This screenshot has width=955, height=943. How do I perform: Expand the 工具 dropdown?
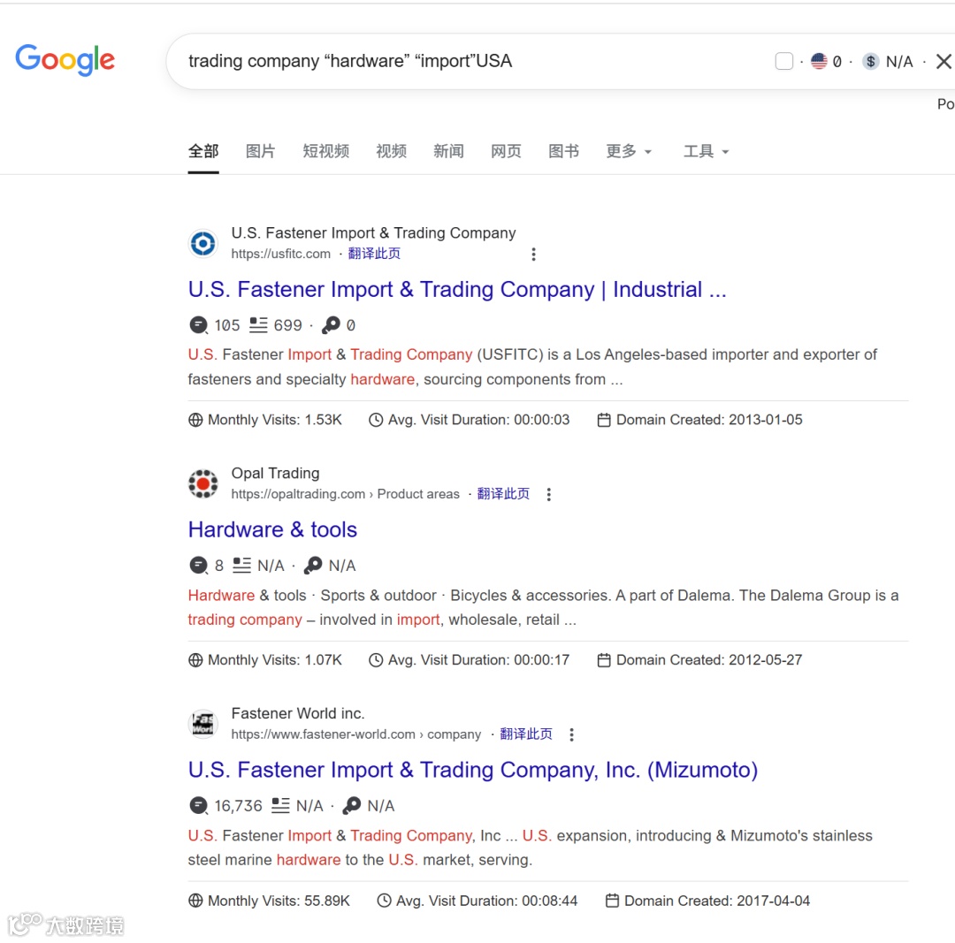706,151
